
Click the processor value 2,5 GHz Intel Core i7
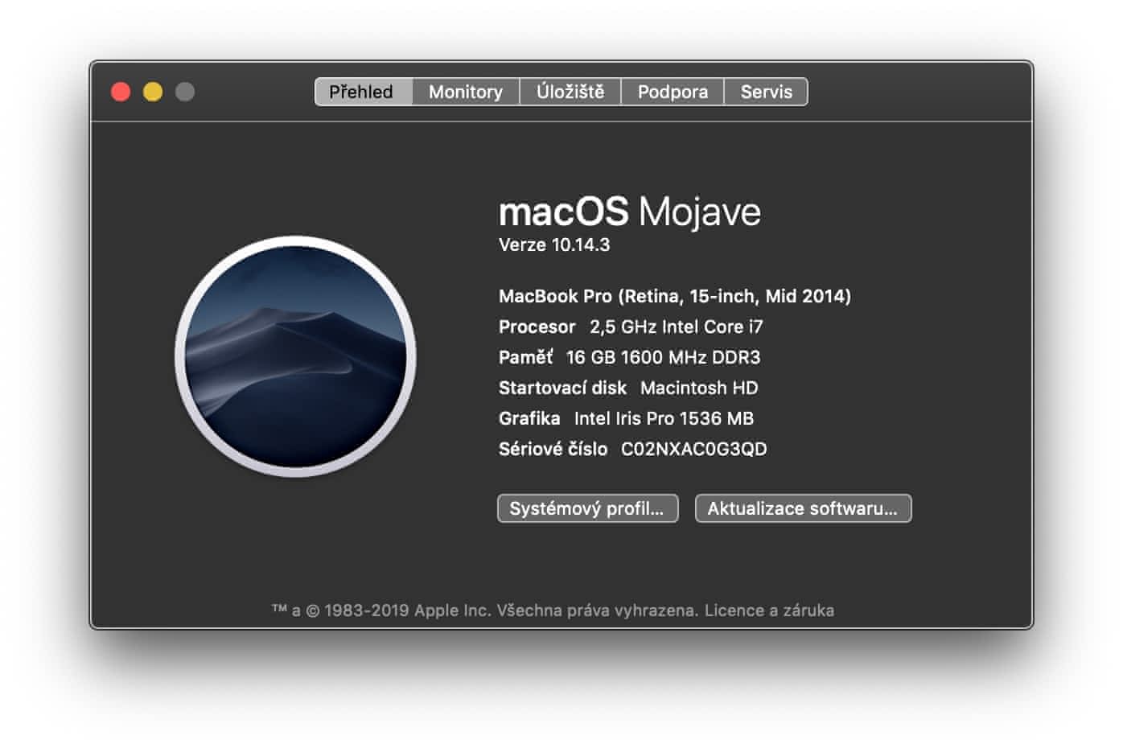pyautogui.click(x=677, y=327)
